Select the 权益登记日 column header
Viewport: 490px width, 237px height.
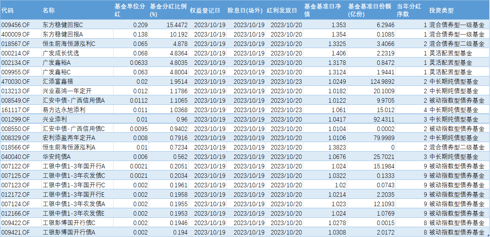click(205, 10)
